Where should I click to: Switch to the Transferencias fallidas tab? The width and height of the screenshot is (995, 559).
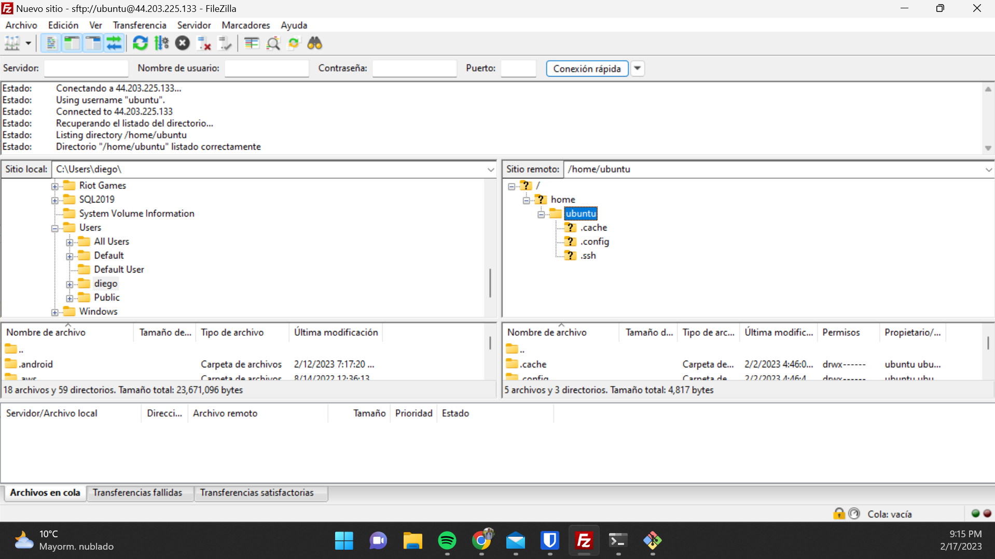(140, 493)
